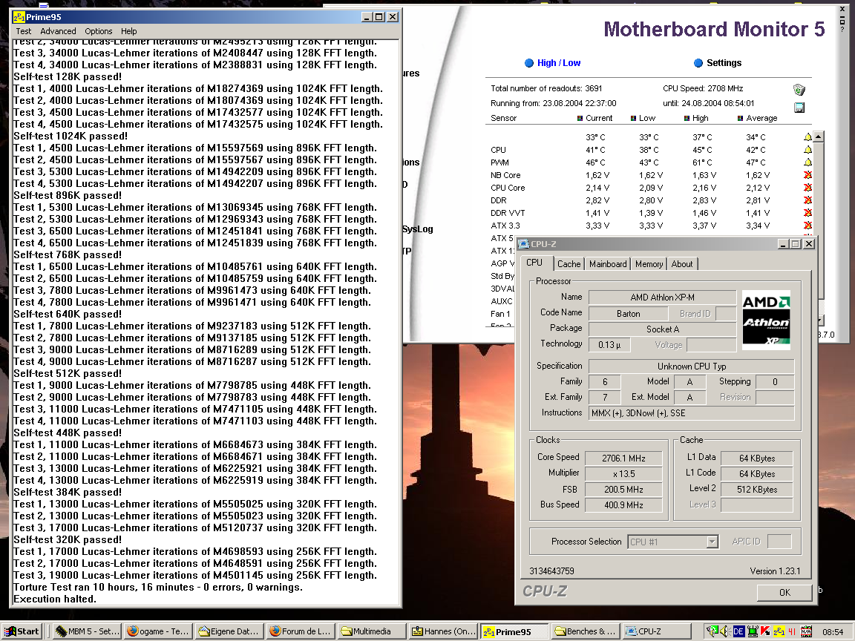Switch to the About tab in CPU-Z

682,263
